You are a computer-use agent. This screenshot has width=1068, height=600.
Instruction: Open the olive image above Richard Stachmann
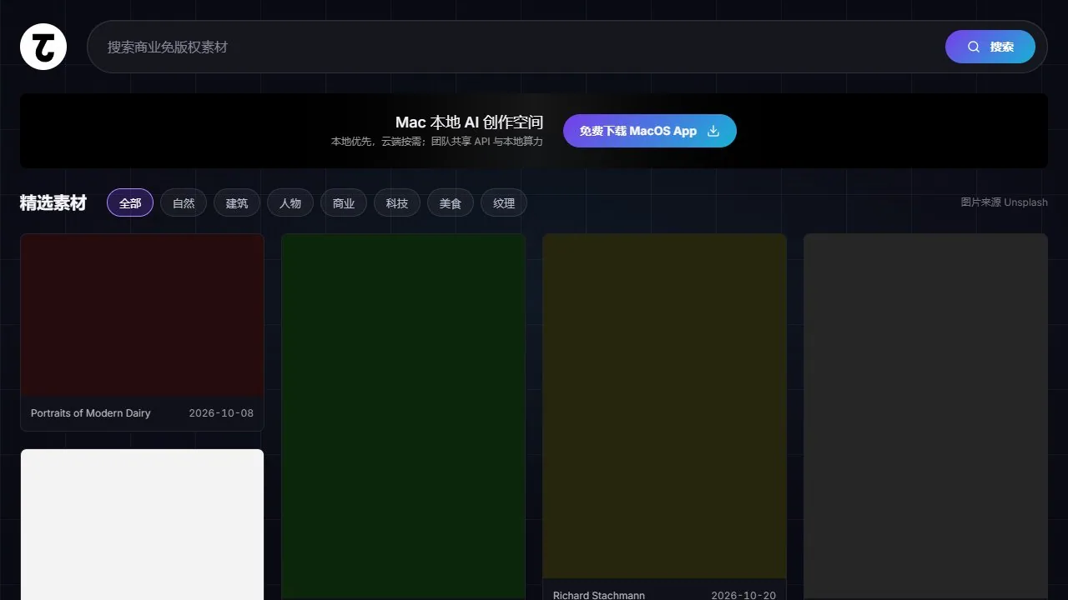pyautogui.click(x=665, y=407)
